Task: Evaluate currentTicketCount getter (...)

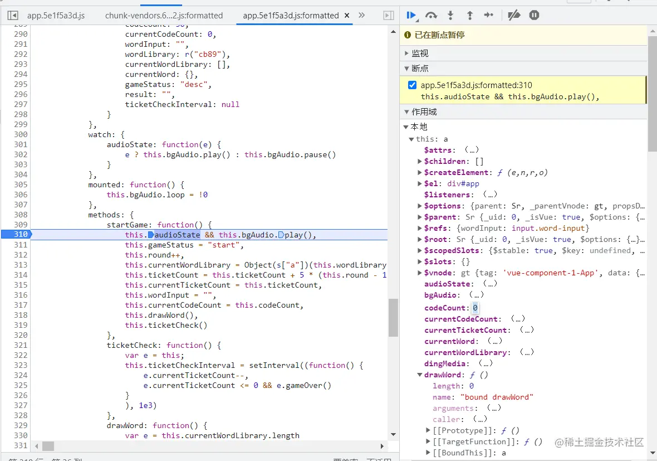Action: pyautogui.click(x=527, y=330)
